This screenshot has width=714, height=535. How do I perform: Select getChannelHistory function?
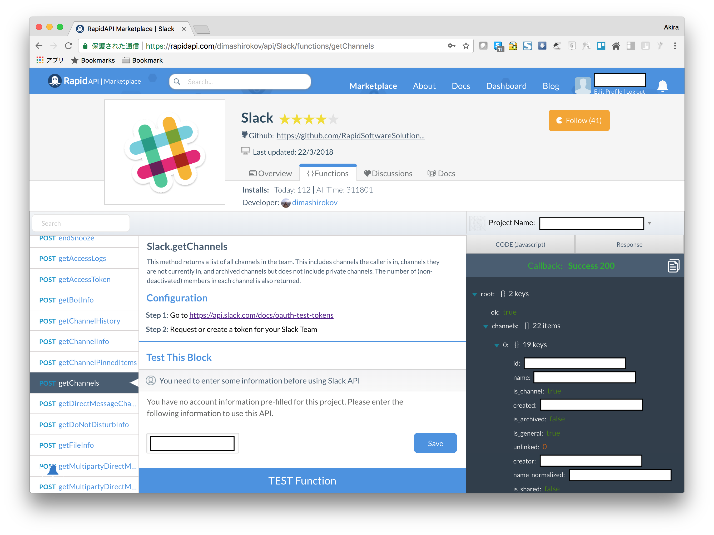pos(84,321)
